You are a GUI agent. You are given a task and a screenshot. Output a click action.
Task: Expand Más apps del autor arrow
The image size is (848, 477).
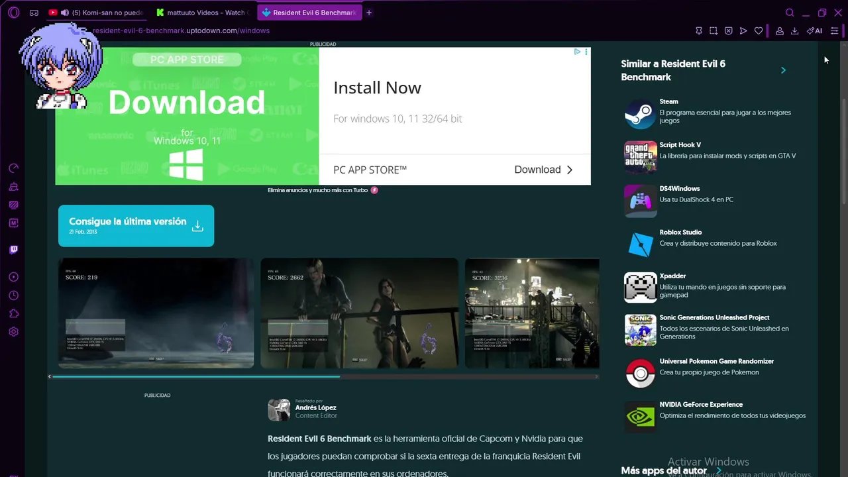719,471
